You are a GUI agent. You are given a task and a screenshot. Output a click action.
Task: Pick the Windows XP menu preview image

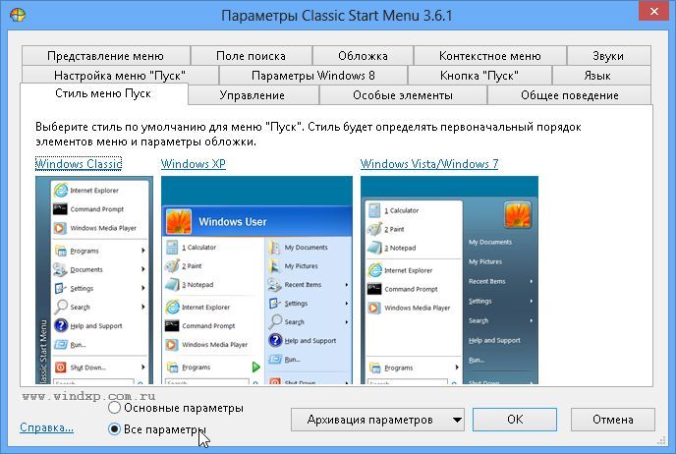click(x=256, y=280)
